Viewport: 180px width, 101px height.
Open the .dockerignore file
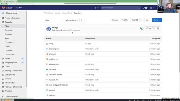[54, 49]
